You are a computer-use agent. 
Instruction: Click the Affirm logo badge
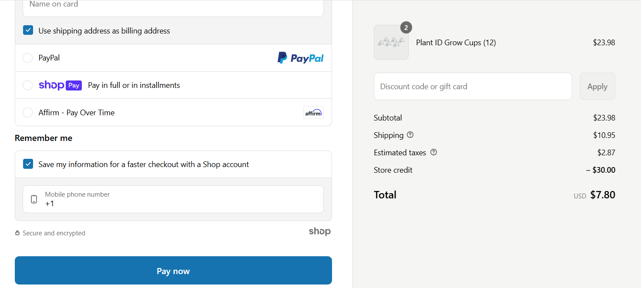pos(313,112)
